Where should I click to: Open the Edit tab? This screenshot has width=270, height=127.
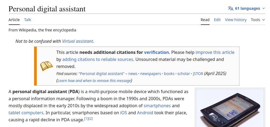point(217,20)
